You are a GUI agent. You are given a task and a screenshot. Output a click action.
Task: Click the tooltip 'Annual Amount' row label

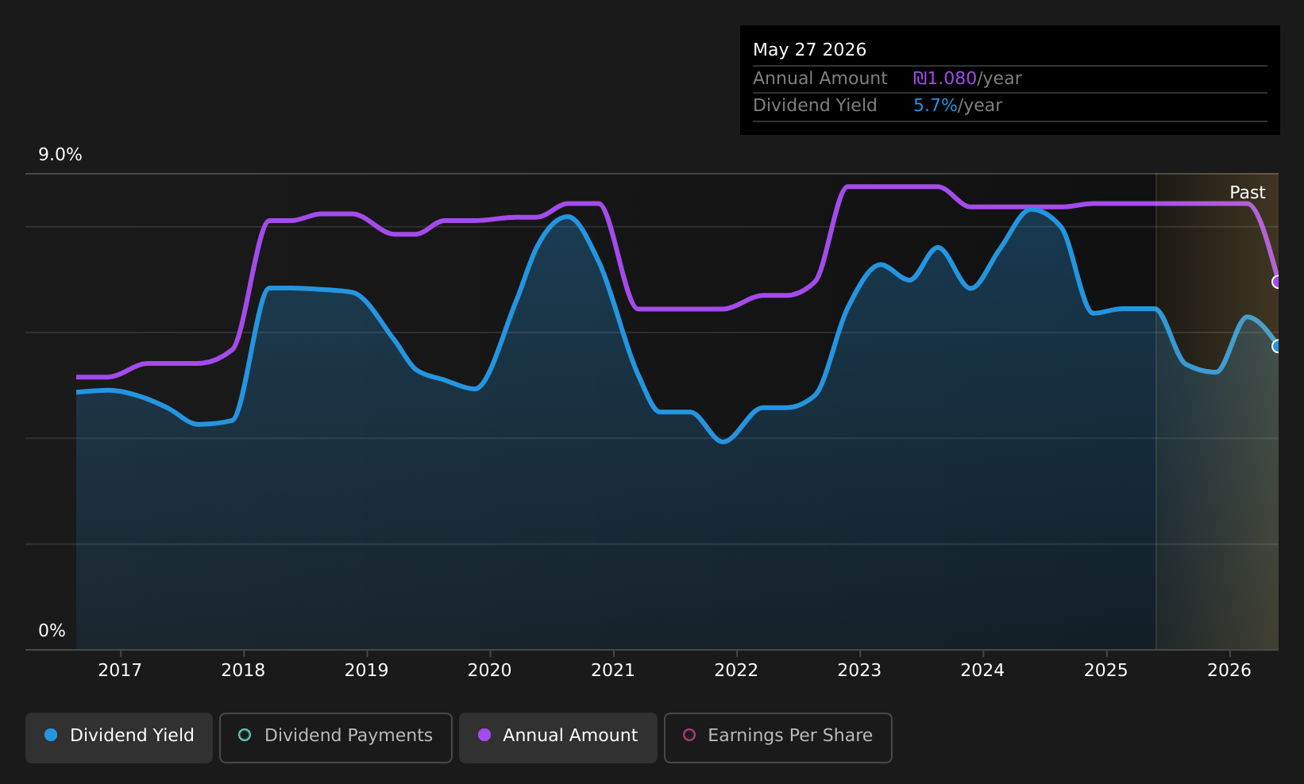[x=820, y=79]
